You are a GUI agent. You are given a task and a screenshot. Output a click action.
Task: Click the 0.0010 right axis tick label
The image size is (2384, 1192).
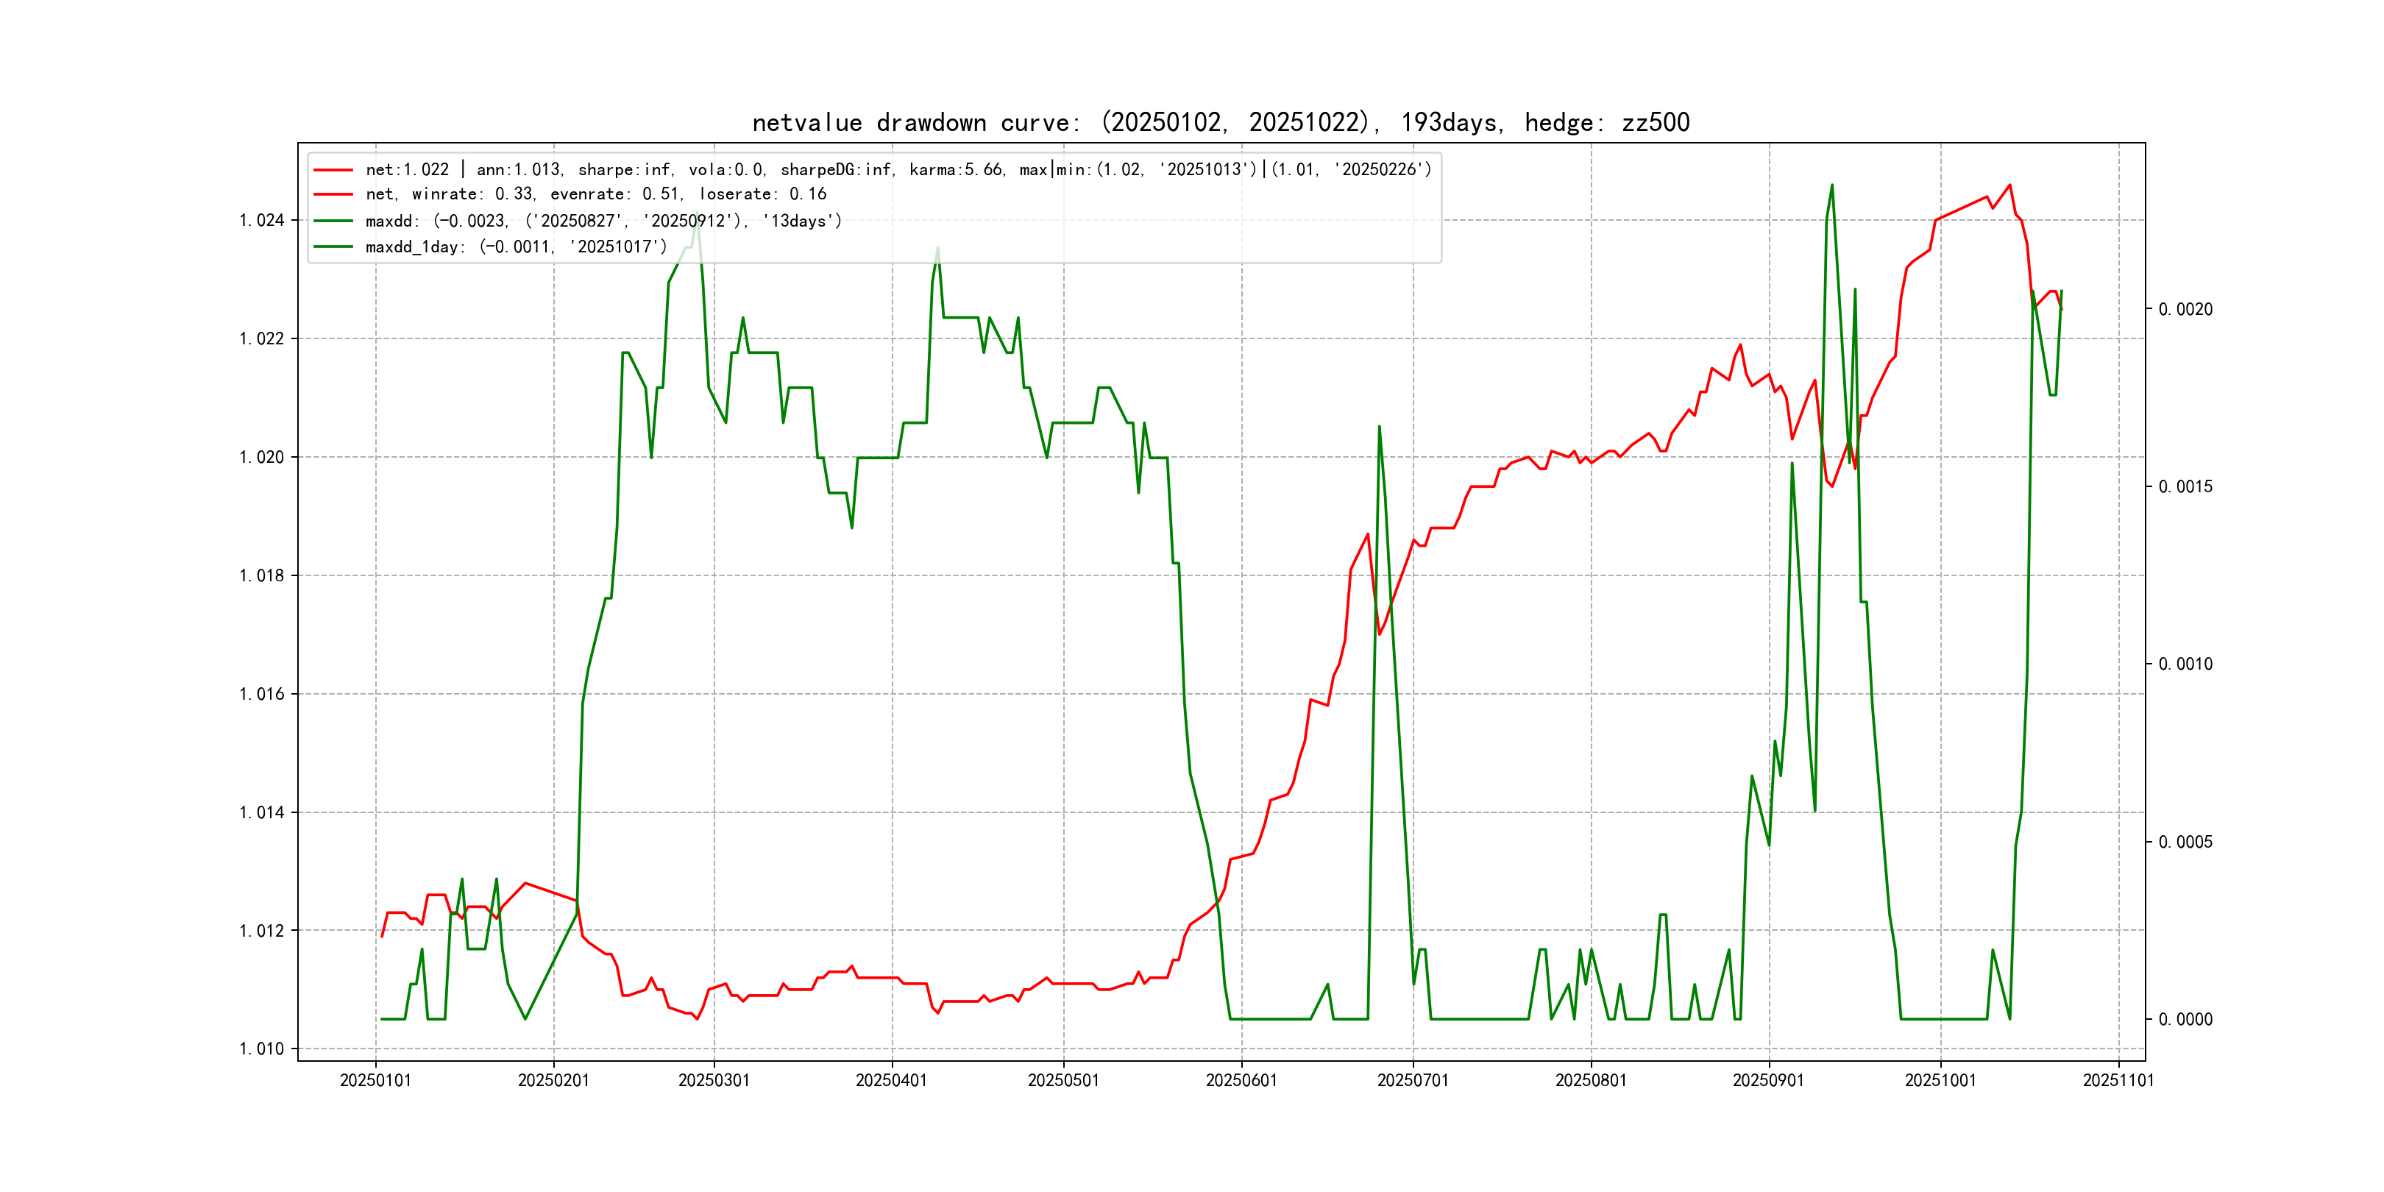2185,664
